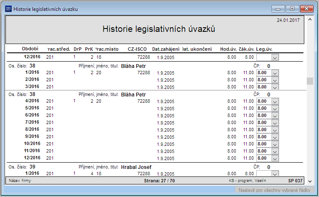This screenshot has height=197, width=319.
Task: Select period 10/2016 row label
Action: (32, 144)
